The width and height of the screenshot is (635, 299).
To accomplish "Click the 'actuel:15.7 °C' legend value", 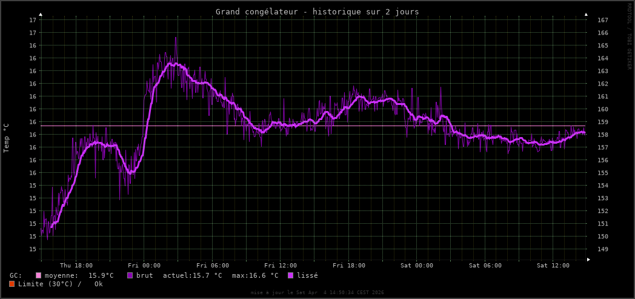I will 192,275.
